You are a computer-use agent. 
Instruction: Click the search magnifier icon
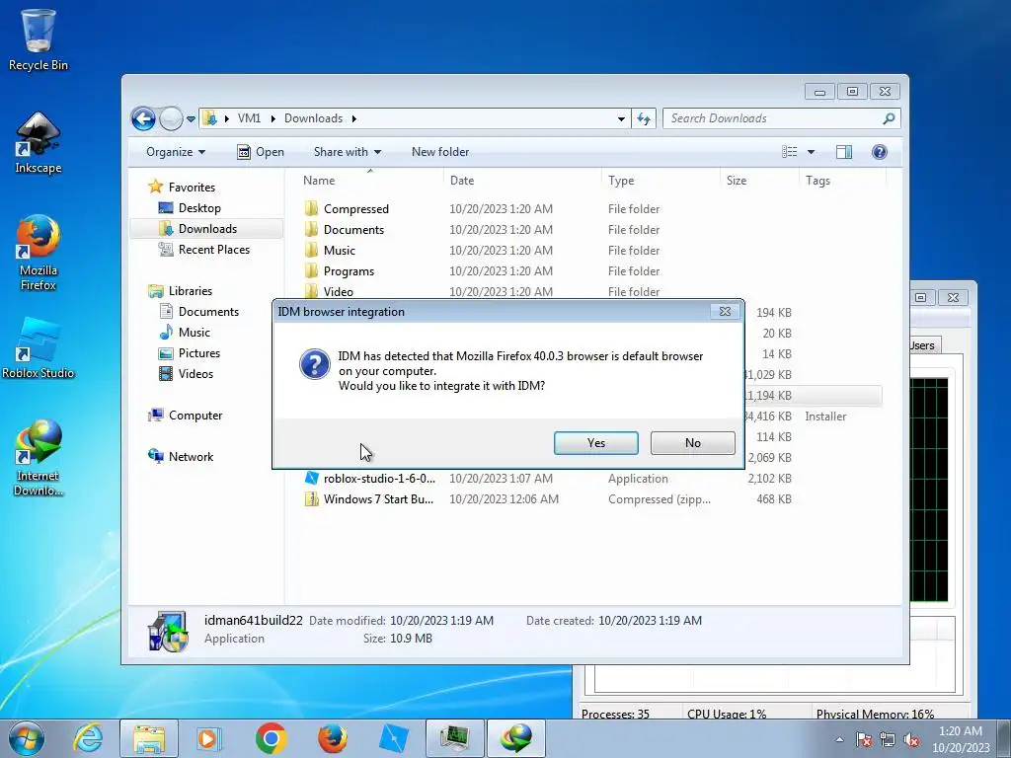coord(889,118)
